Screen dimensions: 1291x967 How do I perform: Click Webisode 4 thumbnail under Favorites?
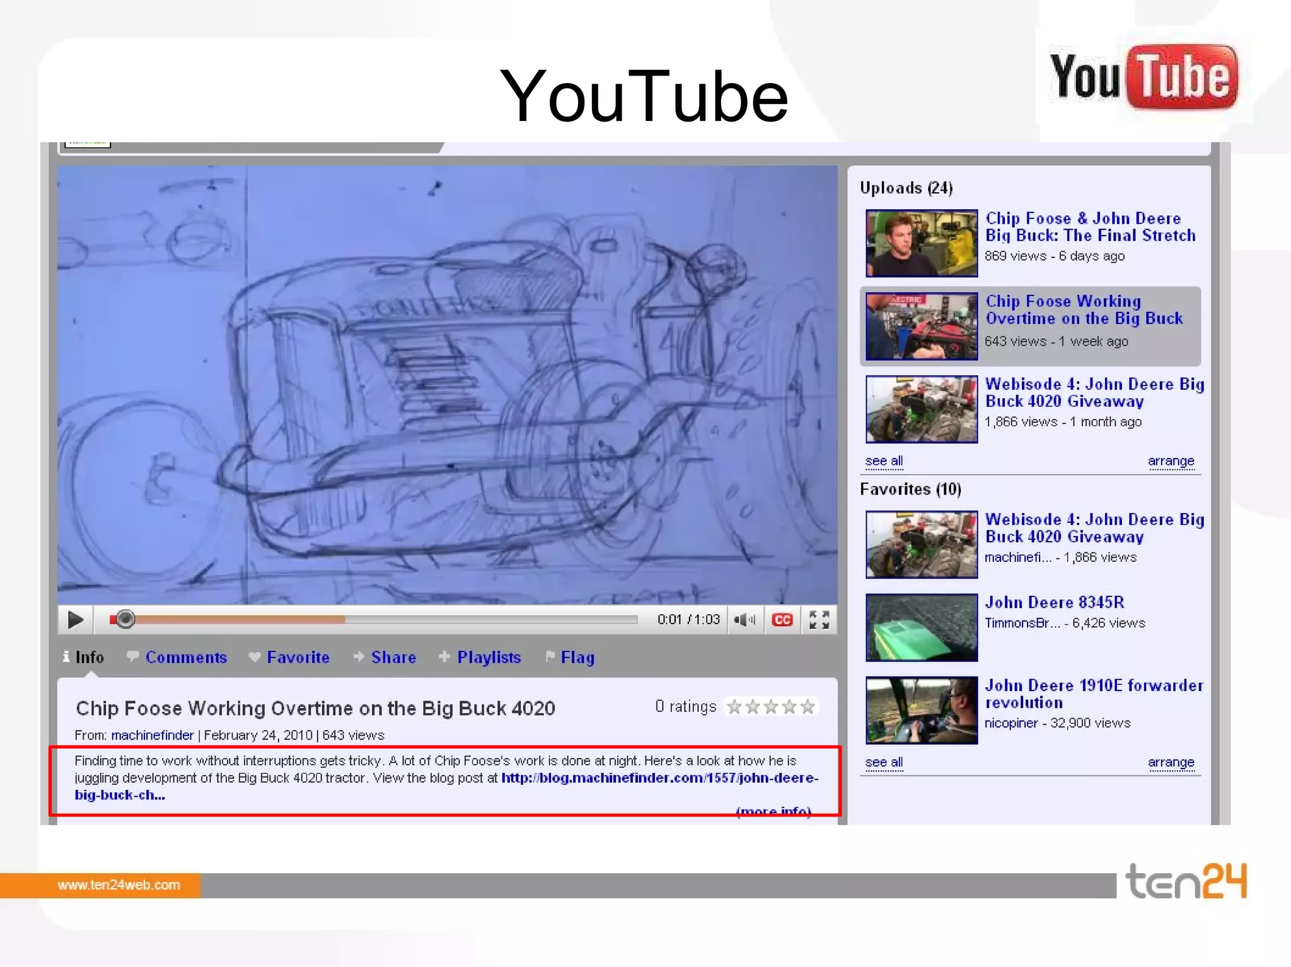tap(922, 544)
